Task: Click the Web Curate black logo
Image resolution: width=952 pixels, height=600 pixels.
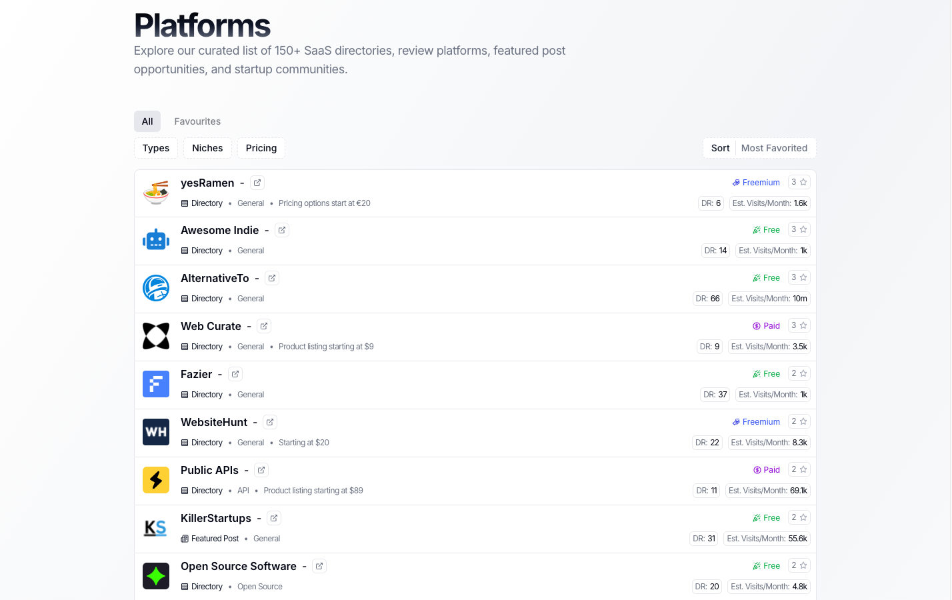Action: tap(156, 336)
